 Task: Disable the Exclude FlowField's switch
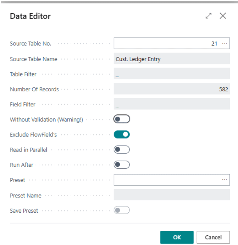[122, 134]
